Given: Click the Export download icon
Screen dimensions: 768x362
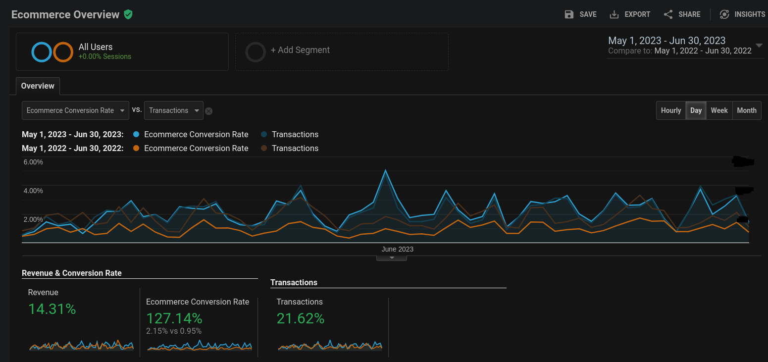Looking at the screenshot, I should (614, 14).
